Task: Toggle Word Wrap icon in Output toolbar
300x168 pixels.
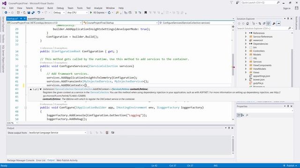Action: (x=112, y=133)
